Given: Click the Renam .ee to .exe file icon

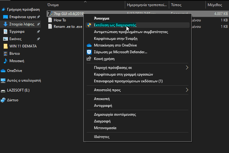Looking at the screenshot, I should pyautogui.click(x=50, y=27).
